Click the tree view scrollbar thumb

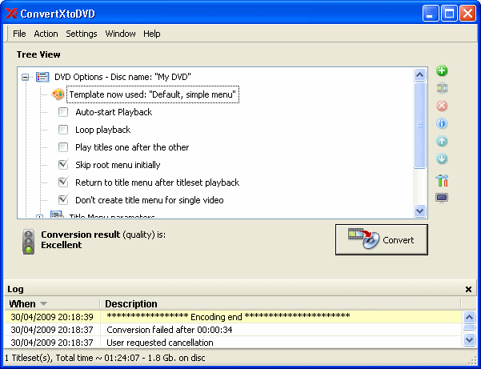point(419,125)
